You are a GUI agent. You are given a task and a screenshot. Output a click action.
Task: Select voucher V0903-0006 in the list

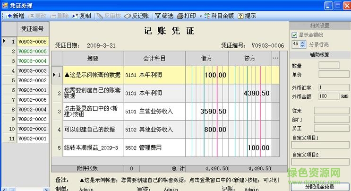tap(33, 42)
